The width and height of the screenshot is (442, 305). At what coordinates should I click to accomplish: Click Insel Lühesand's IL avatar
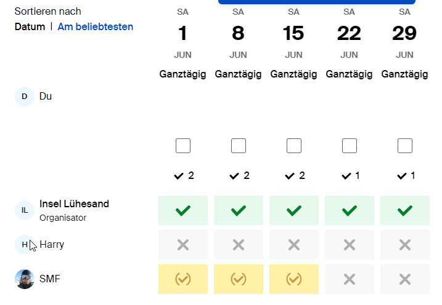pyautogui.click(x=25, y=210)
